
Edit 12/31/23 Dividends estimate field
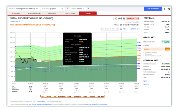[x=46, y=92]
